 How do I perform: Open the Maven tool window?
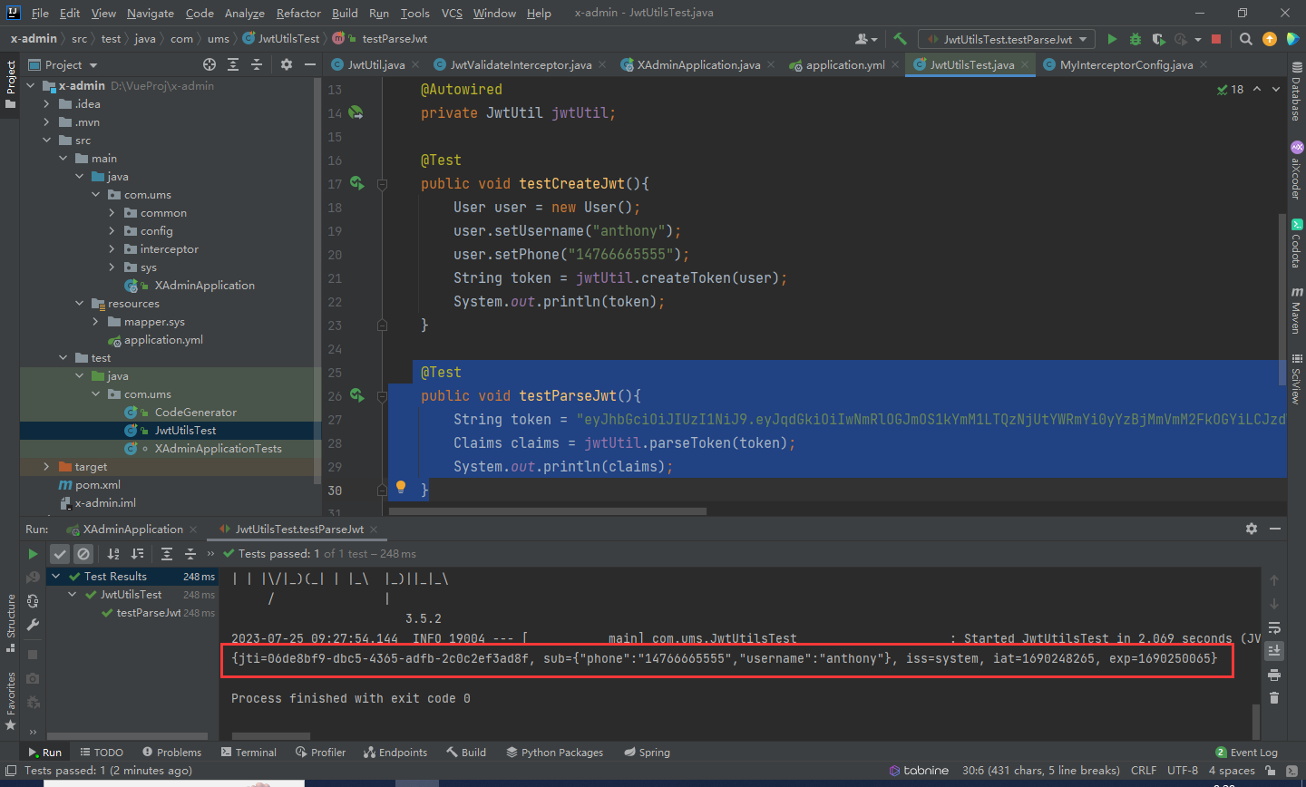[1296, 311]
